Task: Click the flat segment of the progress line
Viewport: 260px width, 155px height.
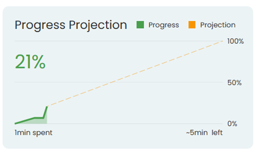Action: point(38,118)
